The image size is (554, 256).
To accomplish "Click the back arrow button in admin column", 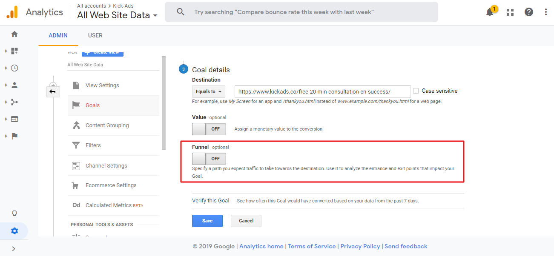I will coord(52,91).
